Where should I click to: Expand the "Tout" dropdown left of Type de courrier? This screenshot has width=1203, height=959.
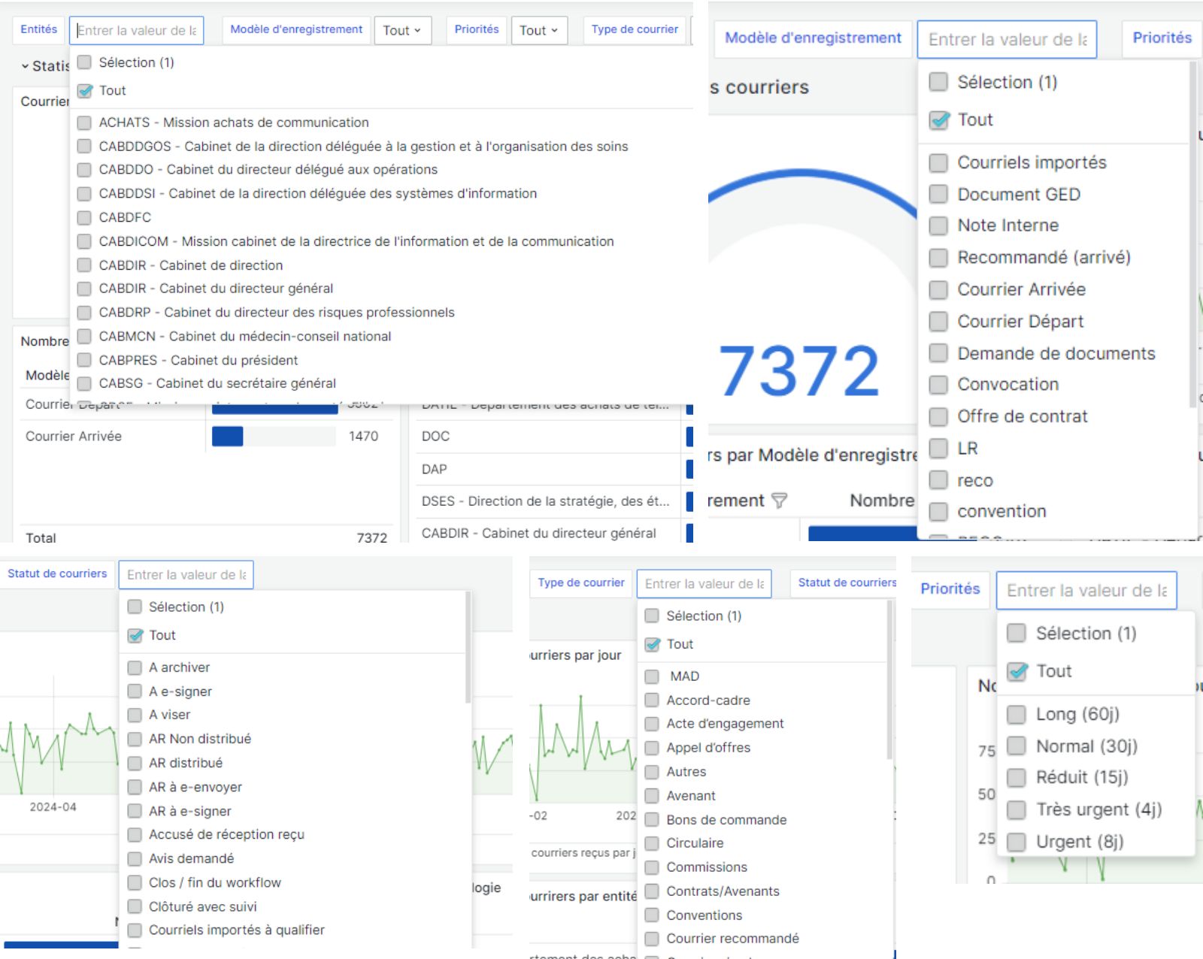coord(538,31)
